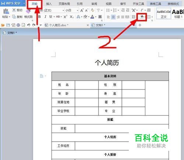
Task: Click the phonetic guide 变 icon
Action: click(98, 10)
